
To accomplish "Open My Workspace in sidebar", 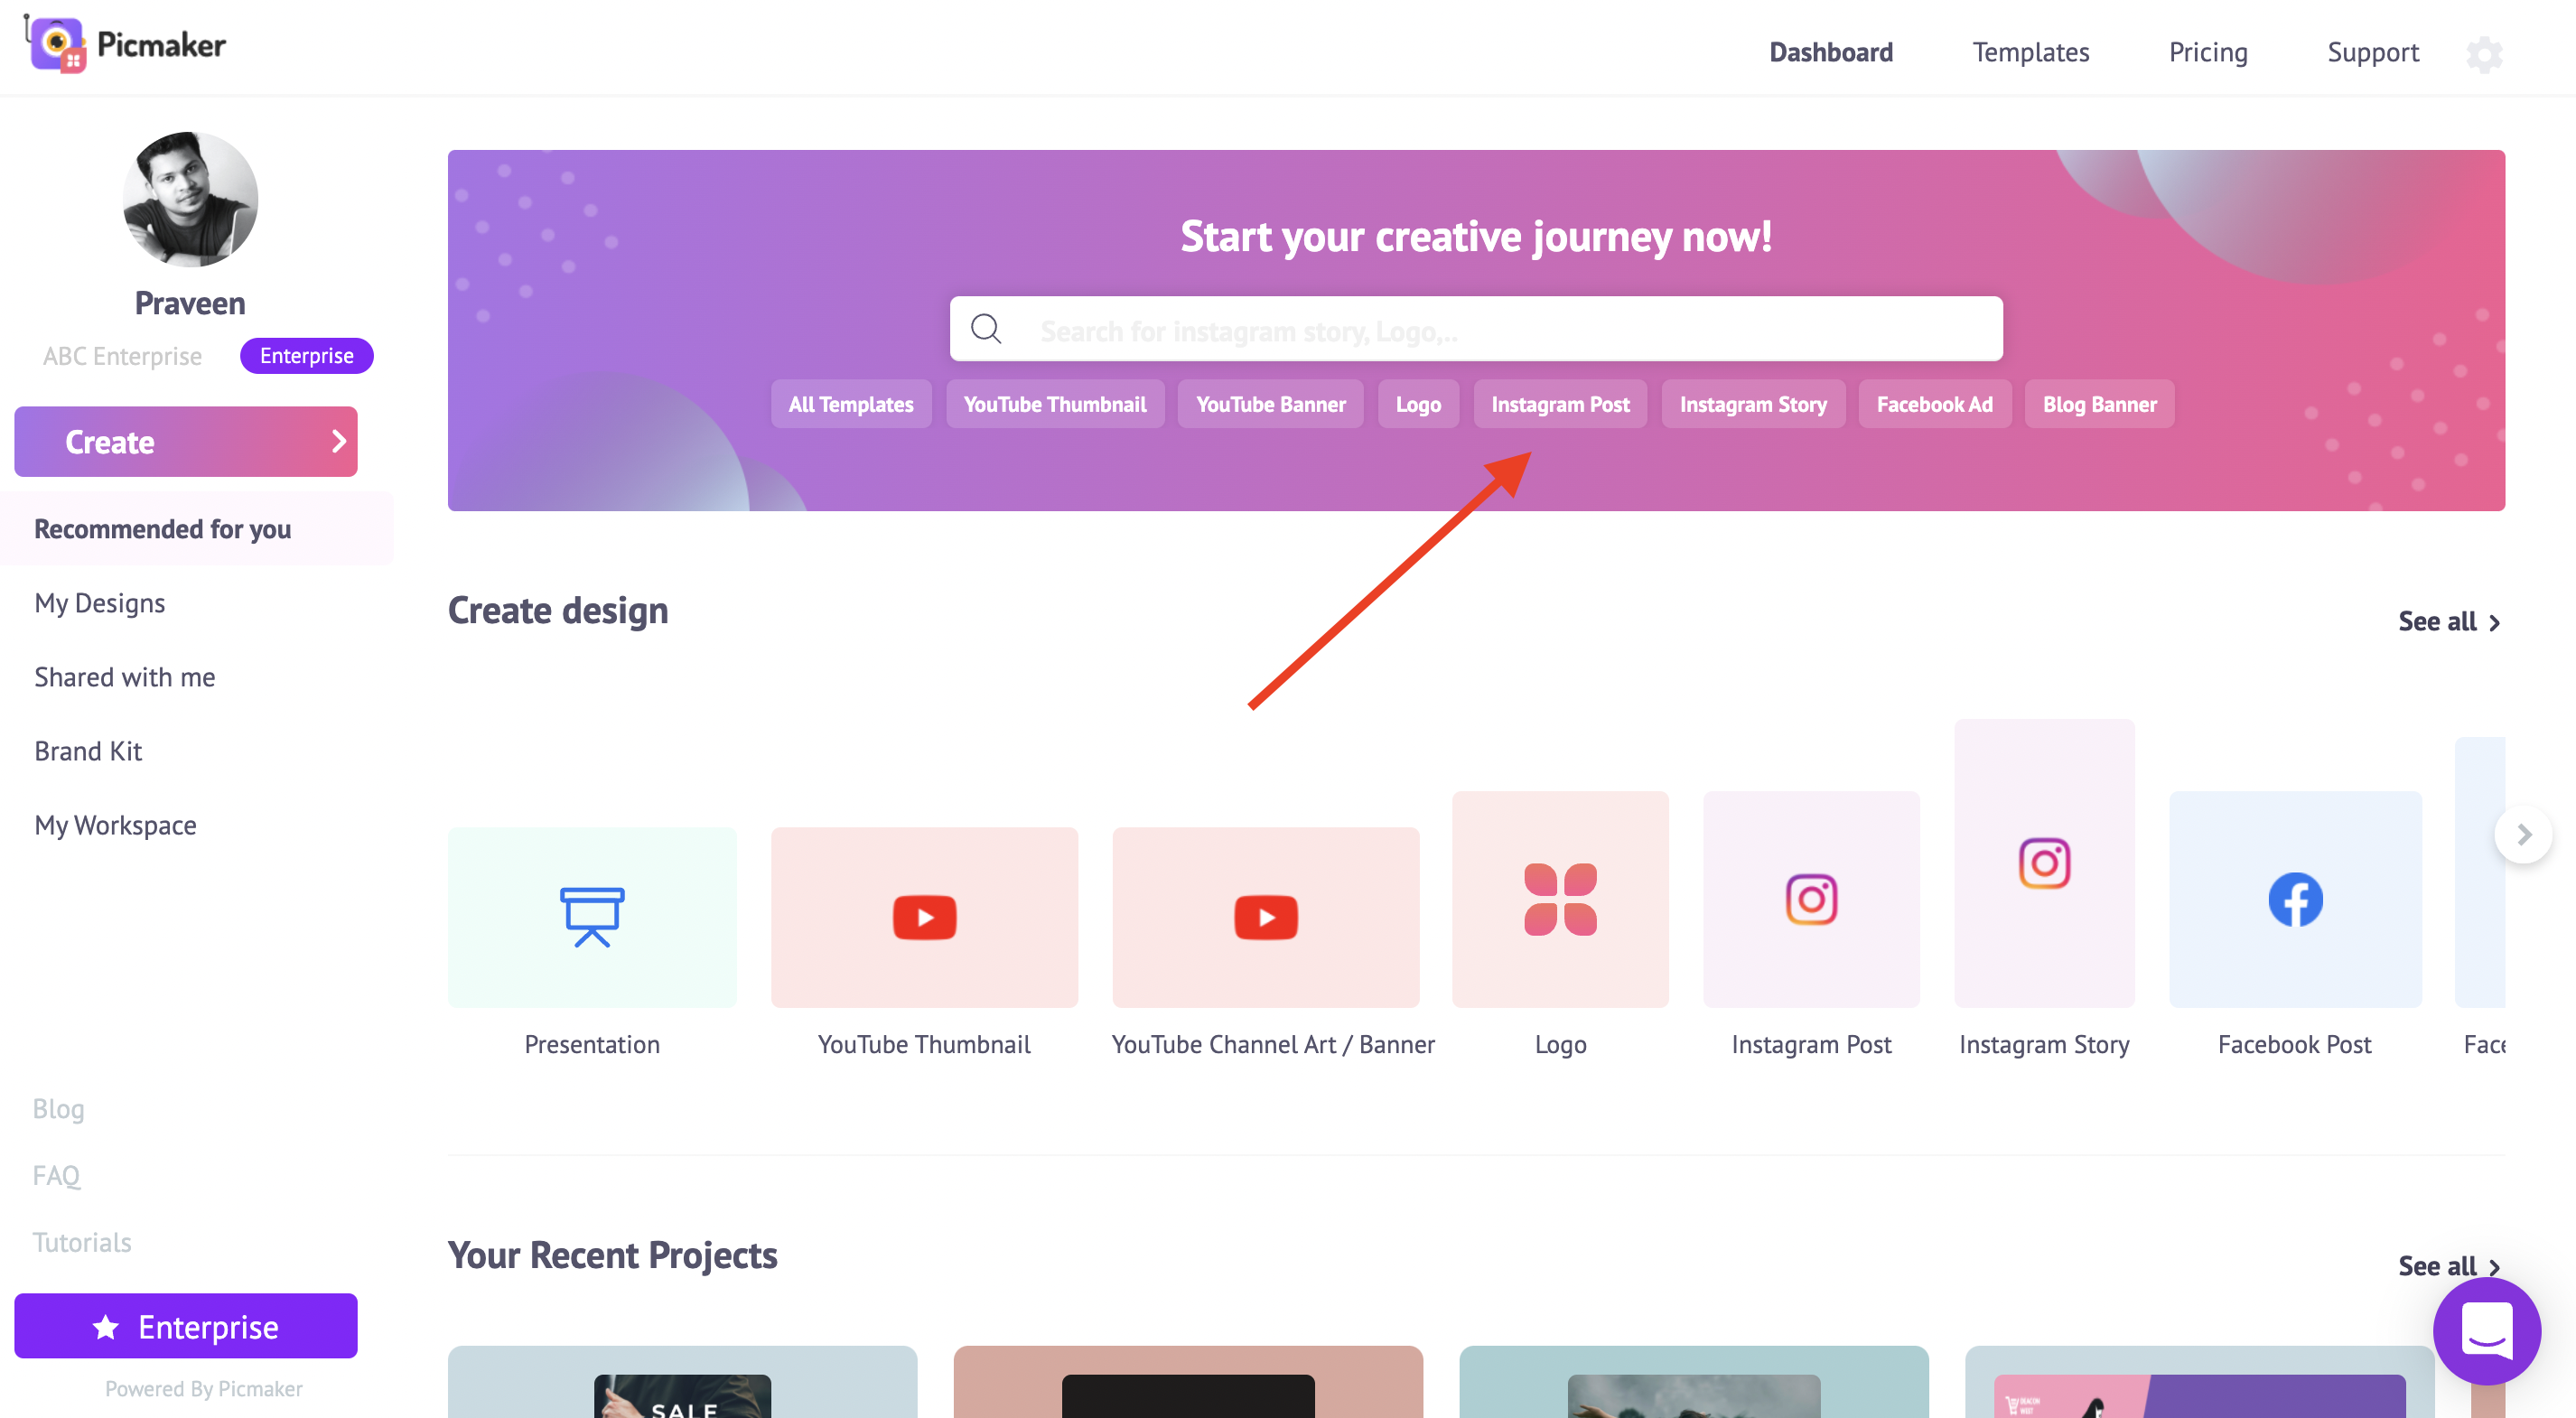I will coord(115,824).
